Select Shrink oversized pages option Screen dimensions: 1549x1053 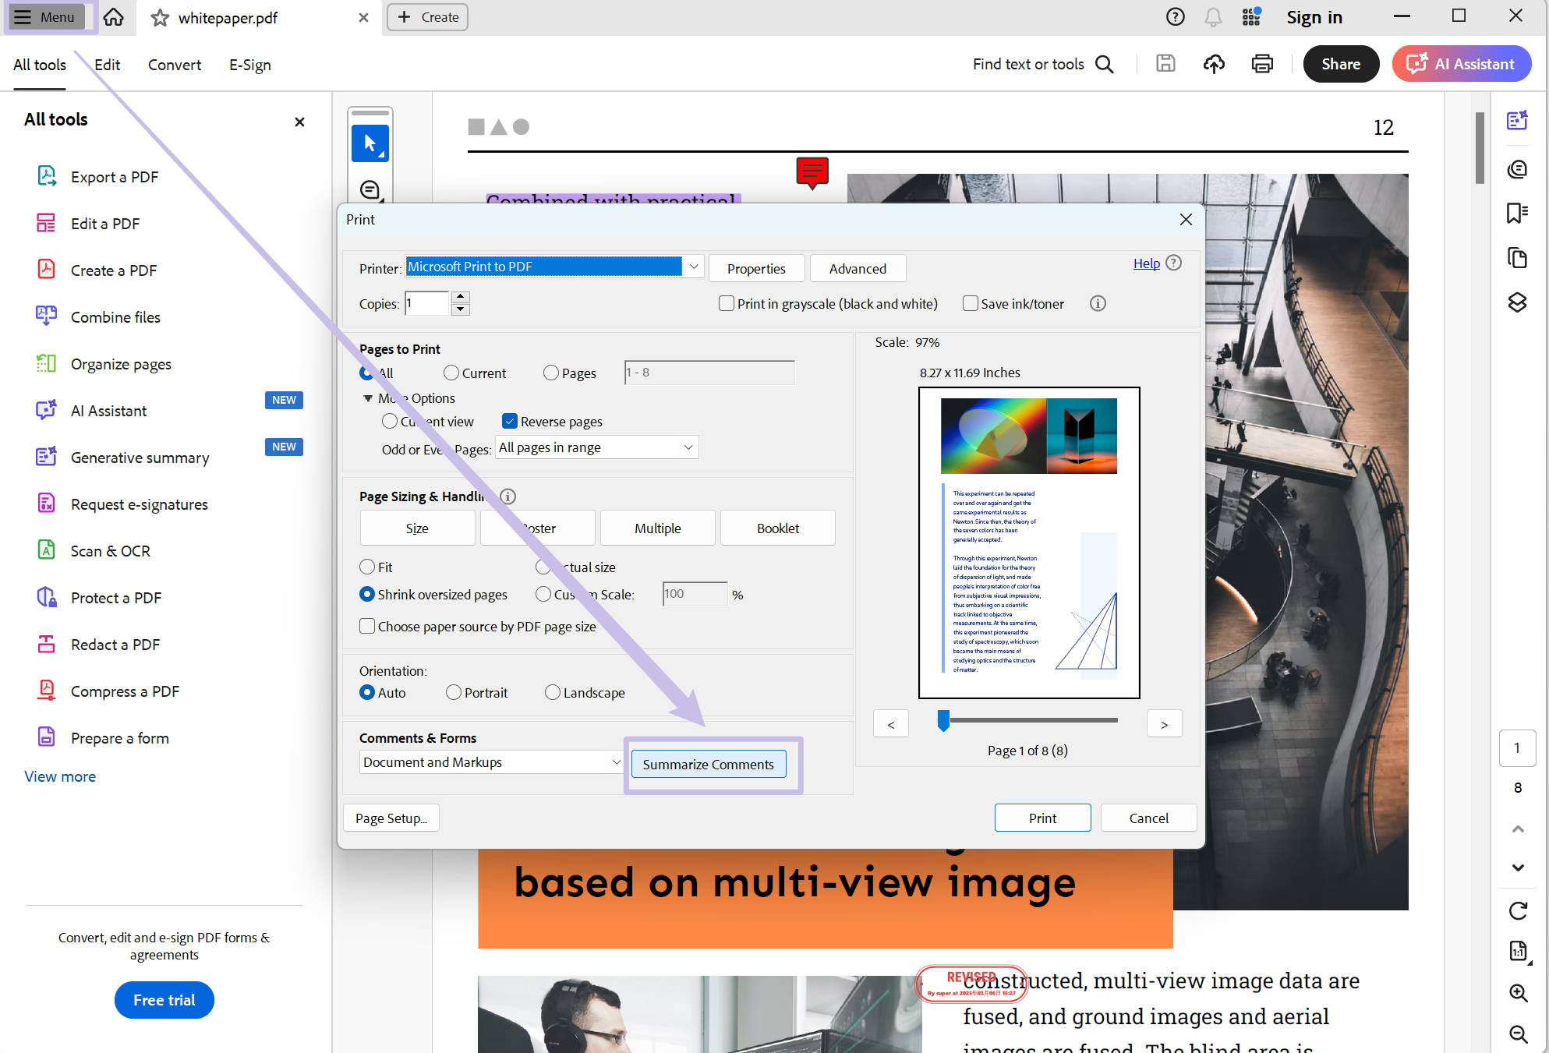(366, 594)
